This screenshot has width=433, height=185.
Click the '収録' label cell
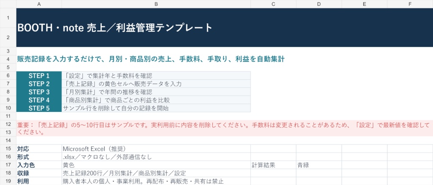pyautogui.click(x=39, y=173)
